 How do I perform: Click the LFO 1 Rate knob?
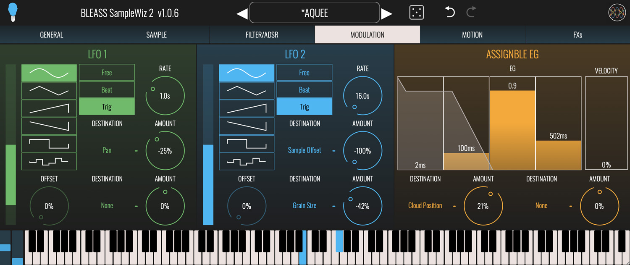tap(165, 96)
